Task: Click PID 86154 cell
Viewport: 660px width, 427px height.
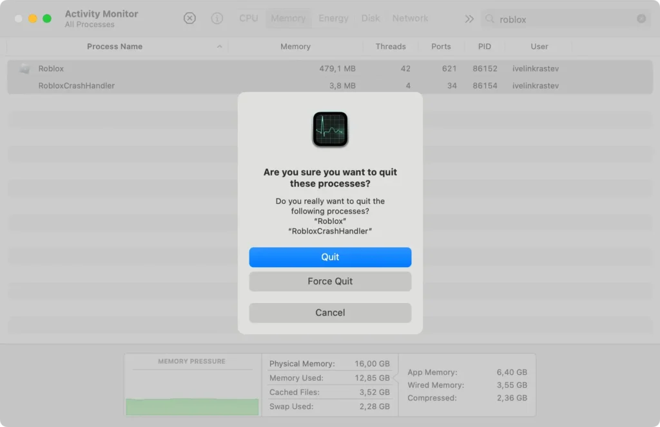Action: click(485, 86)
